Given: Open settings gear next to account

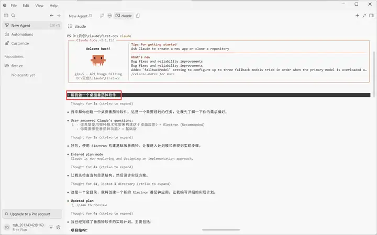Looking at the screenshot, I should coord(58,227).
